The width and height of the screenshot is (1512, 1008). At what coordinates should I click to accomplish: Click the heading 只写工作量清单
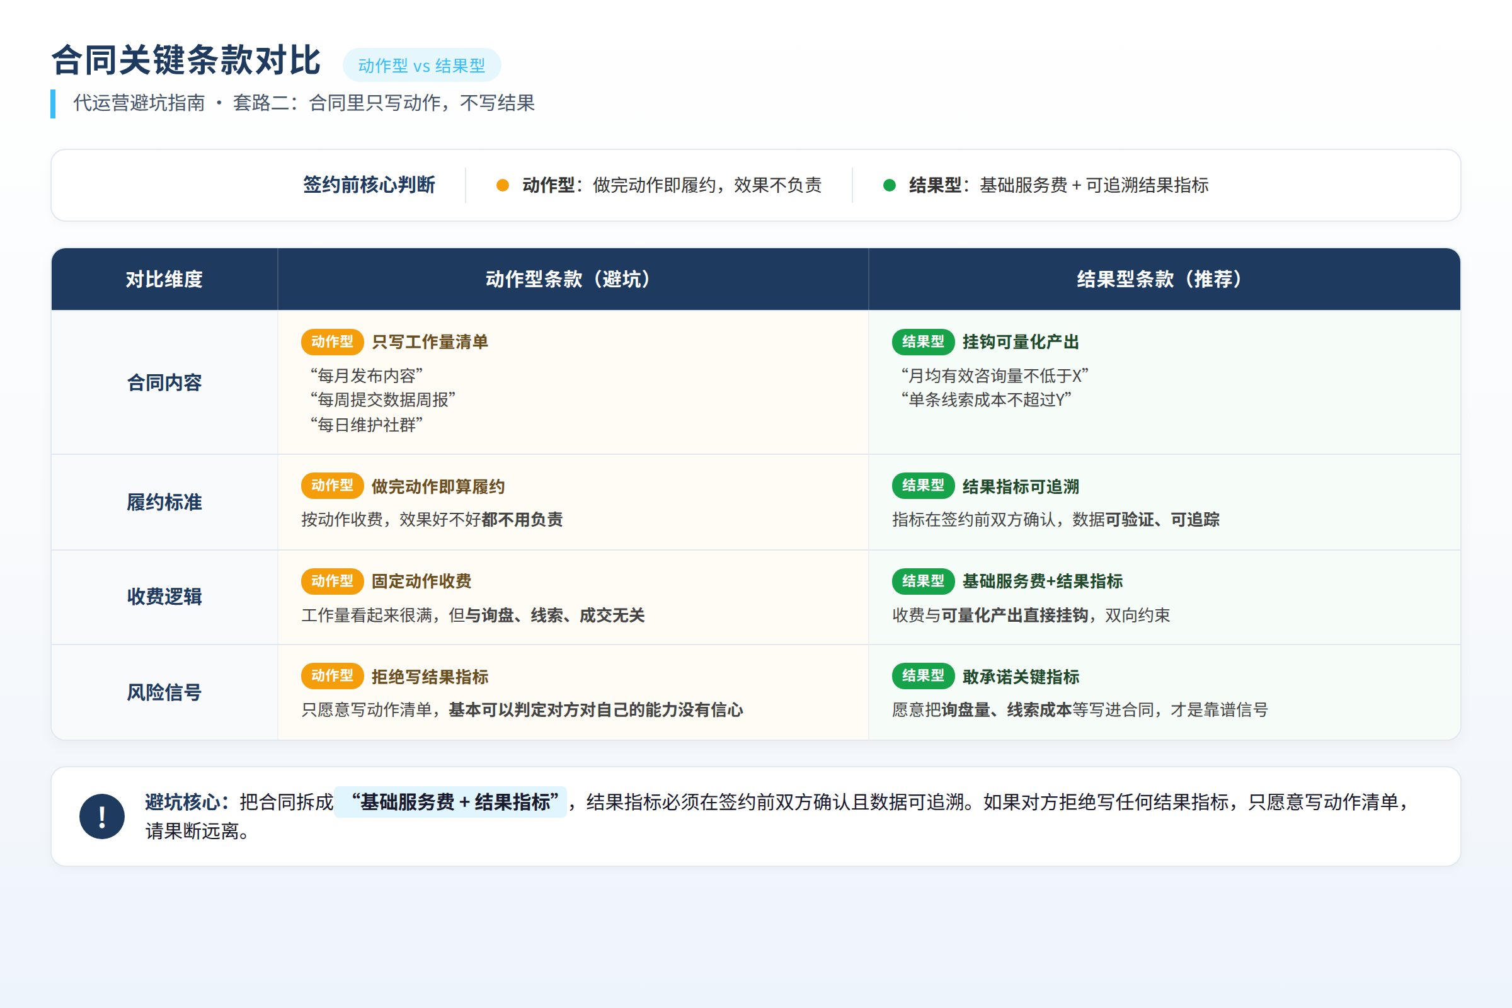(x=430, y=342)
